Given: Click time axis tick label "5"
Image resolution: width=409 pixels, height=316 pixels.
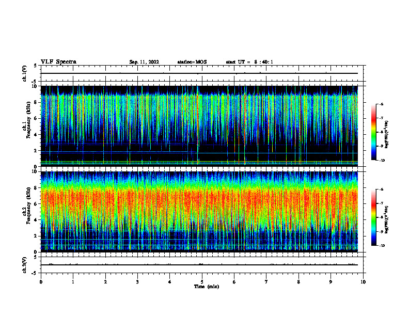Looking at the screenshot, I should click(202, 282).
